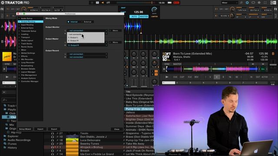
Task: Click the REC indicator in header
Action: click(176, 3)
